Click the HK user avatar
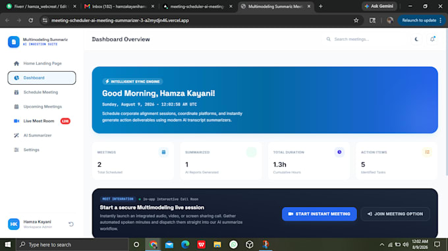The width and height of the screenshot is (448, 251). point(13,224)
